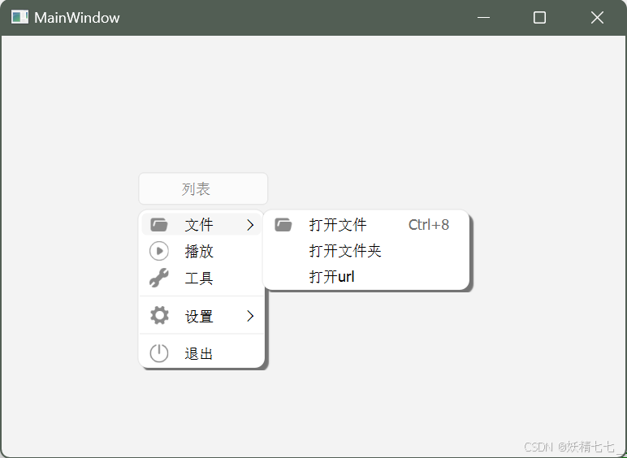Maximize the MainWindow window
Viewport: 627px width, 458px height.
pos(539,18)
